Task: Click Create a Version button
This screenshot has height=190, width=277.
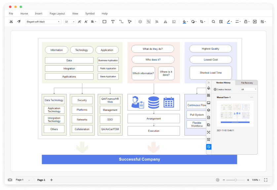Action: click(222, 89)
